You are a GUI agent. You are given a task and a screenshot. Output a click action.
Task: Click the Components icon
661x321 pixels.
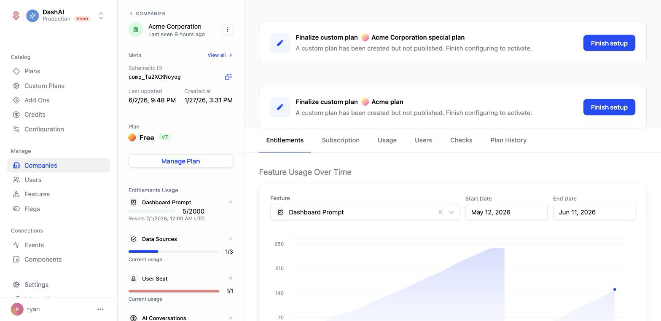(x=16, y=259)
